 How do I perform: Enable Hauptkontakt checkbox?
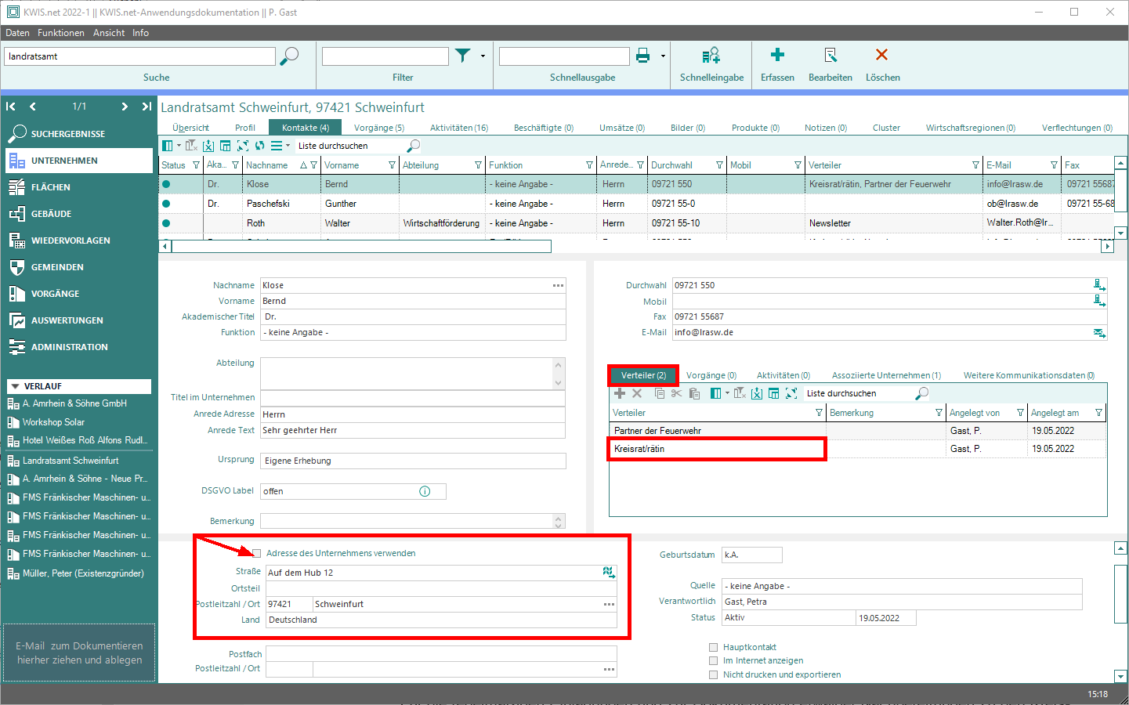click(x=713, y=647)
